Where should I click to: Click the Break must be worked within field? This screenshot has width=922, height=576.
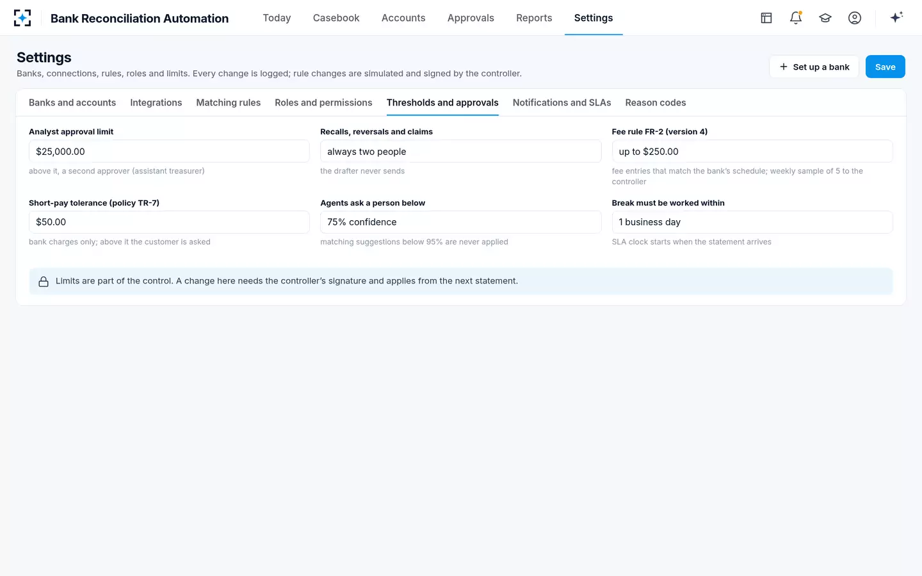click(x=752, y=222)
